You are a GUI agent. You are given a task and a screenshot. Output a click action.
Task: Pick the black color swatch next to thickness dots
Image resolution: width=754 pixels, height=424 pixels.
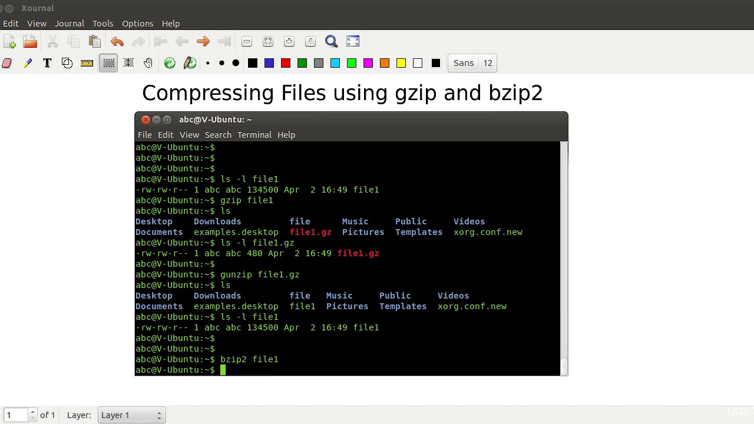[253, 63]
